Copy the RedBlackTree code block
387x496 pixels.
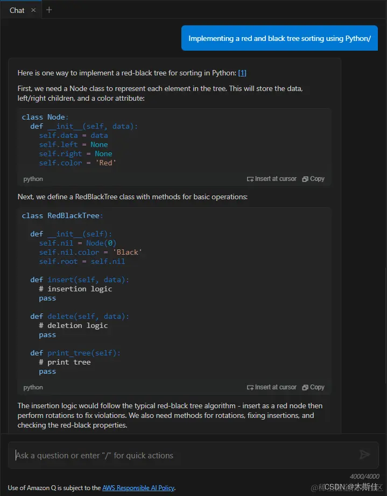pyautogui.click(x=313, y=387)
